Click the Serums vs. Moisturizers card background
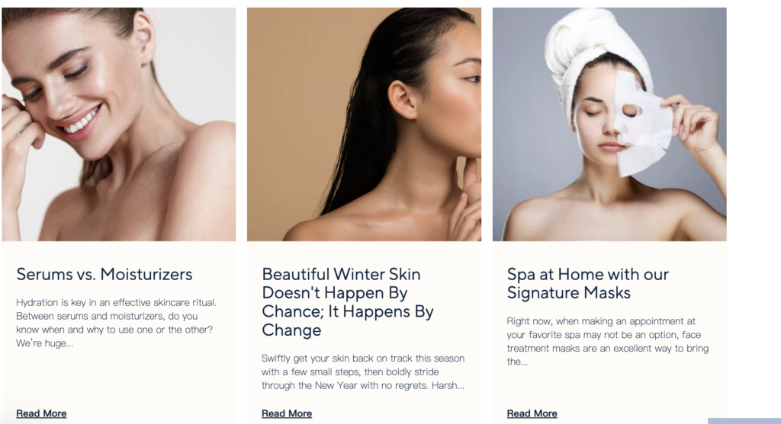Image resolution: width=781 pixels, height=424 pixels. [x=118, y=378]
